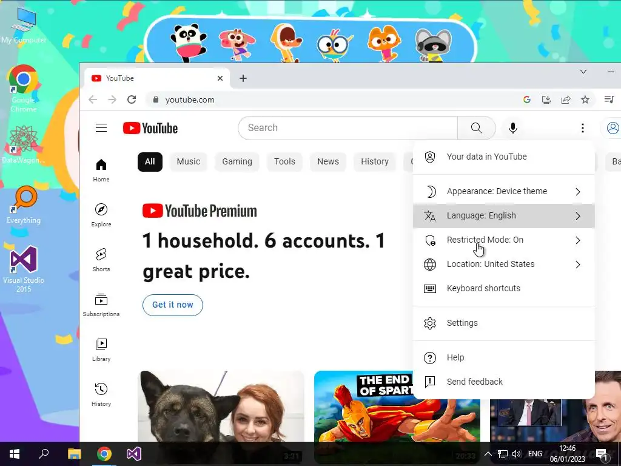Click the browser forward arrow

(112, 100)
